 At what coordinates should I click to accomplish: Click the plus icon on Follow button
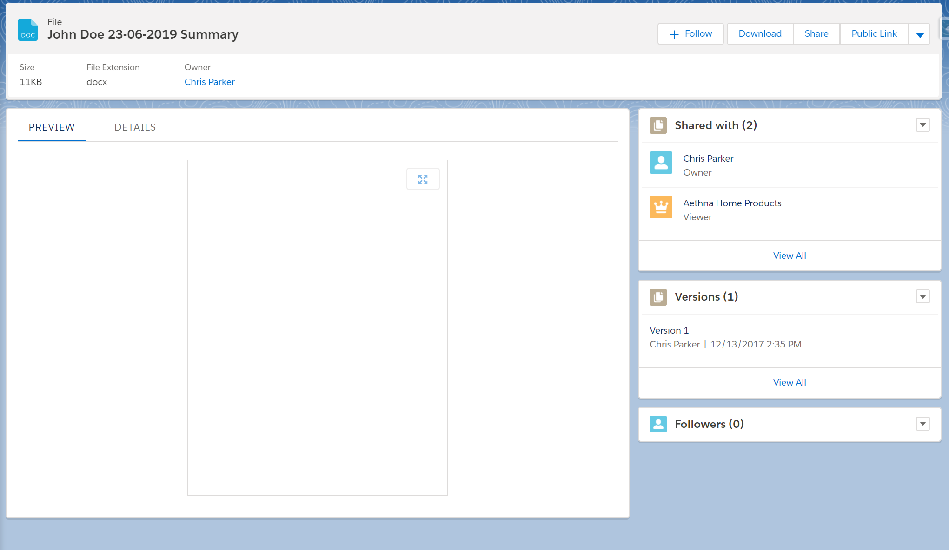point(674,34)
